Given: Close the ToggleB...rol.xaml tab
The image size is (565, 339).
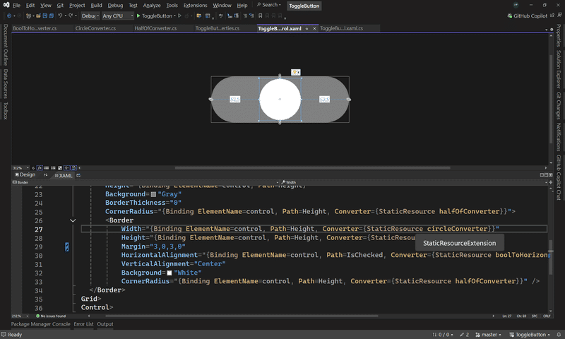Looking at the screenshot, I should [x=314, y=28].
